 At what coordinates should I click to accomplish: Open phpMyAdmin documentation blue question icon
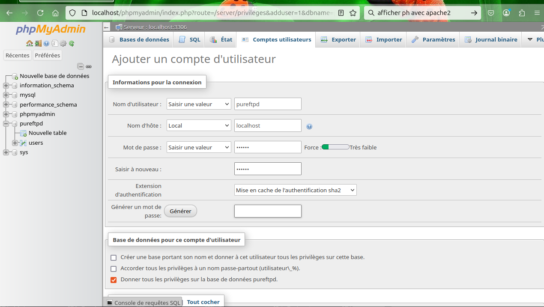click(x=46, y=43)
